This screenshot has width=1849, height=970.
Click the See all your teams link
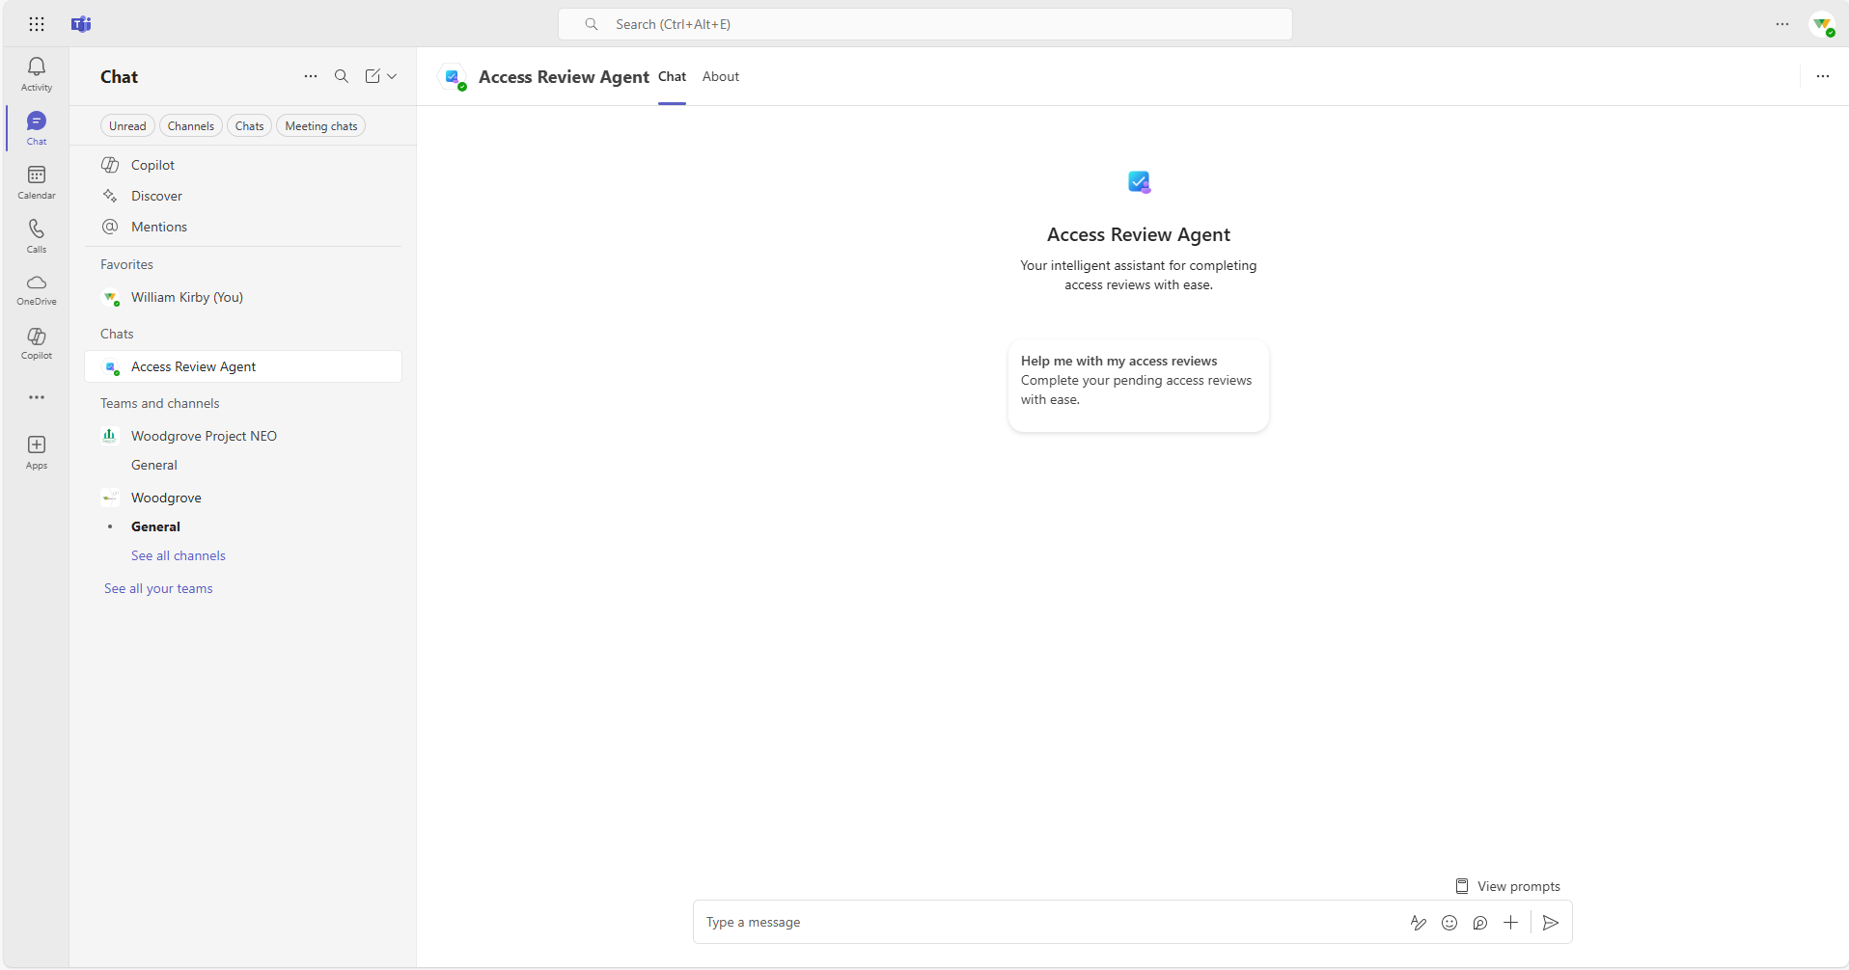pos(158,588)
